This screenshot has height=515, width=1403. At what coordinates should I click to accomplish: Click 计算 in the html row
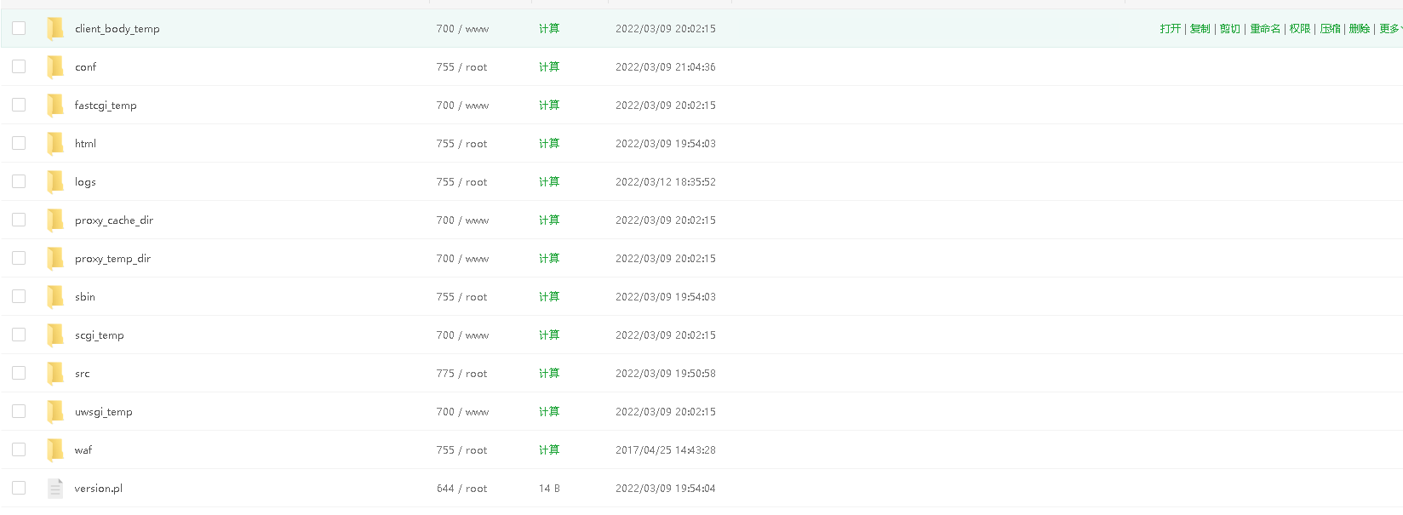pos(549,144)
